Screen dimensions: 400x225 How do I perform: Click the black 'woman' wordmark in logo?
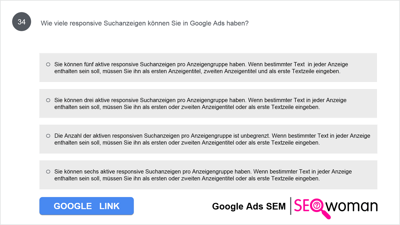pyautogui.click(x=352, y=207)
